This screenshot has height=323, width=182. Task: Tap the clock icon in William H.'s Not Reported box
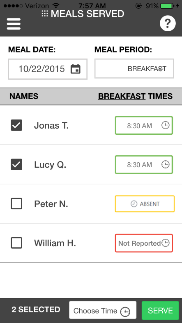[x=165, y=243]
